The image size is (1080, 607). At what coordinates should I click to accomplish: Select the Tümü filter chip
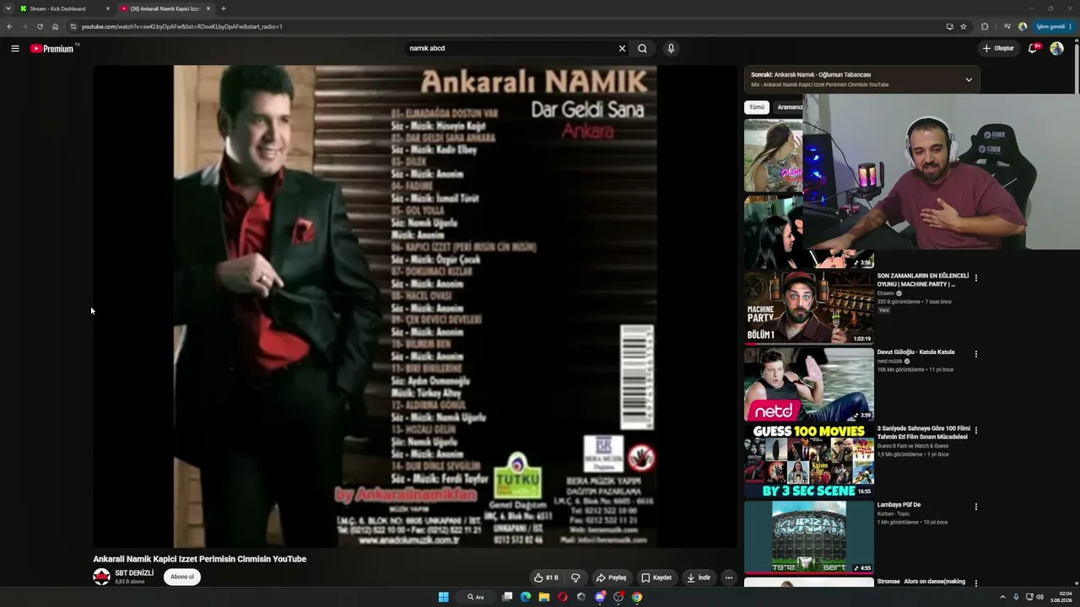757,107
